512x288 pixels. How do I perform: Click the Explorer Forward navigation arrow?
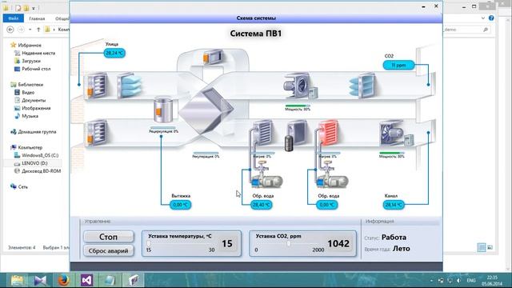point(21,30)
